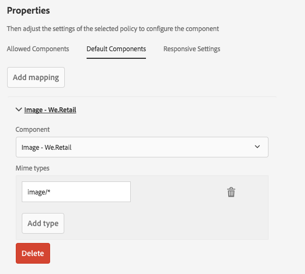Viewport: 305px width, 274px height.
Task: Click the Add type button
Action: click(43, 223)
